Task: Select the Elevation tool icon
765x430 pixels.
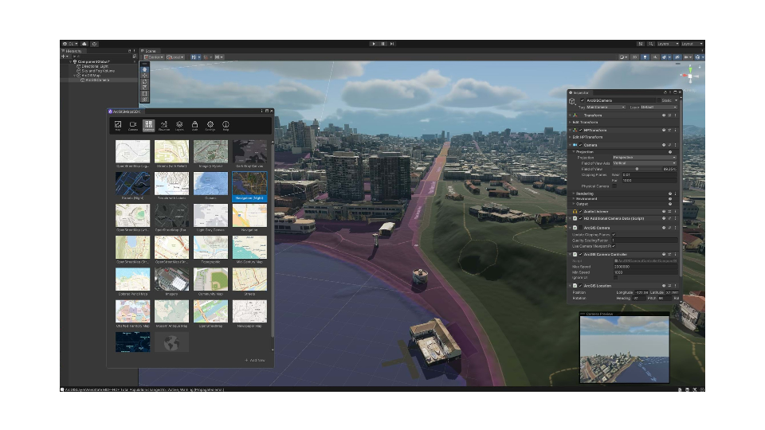Action: tap(164, 126)
